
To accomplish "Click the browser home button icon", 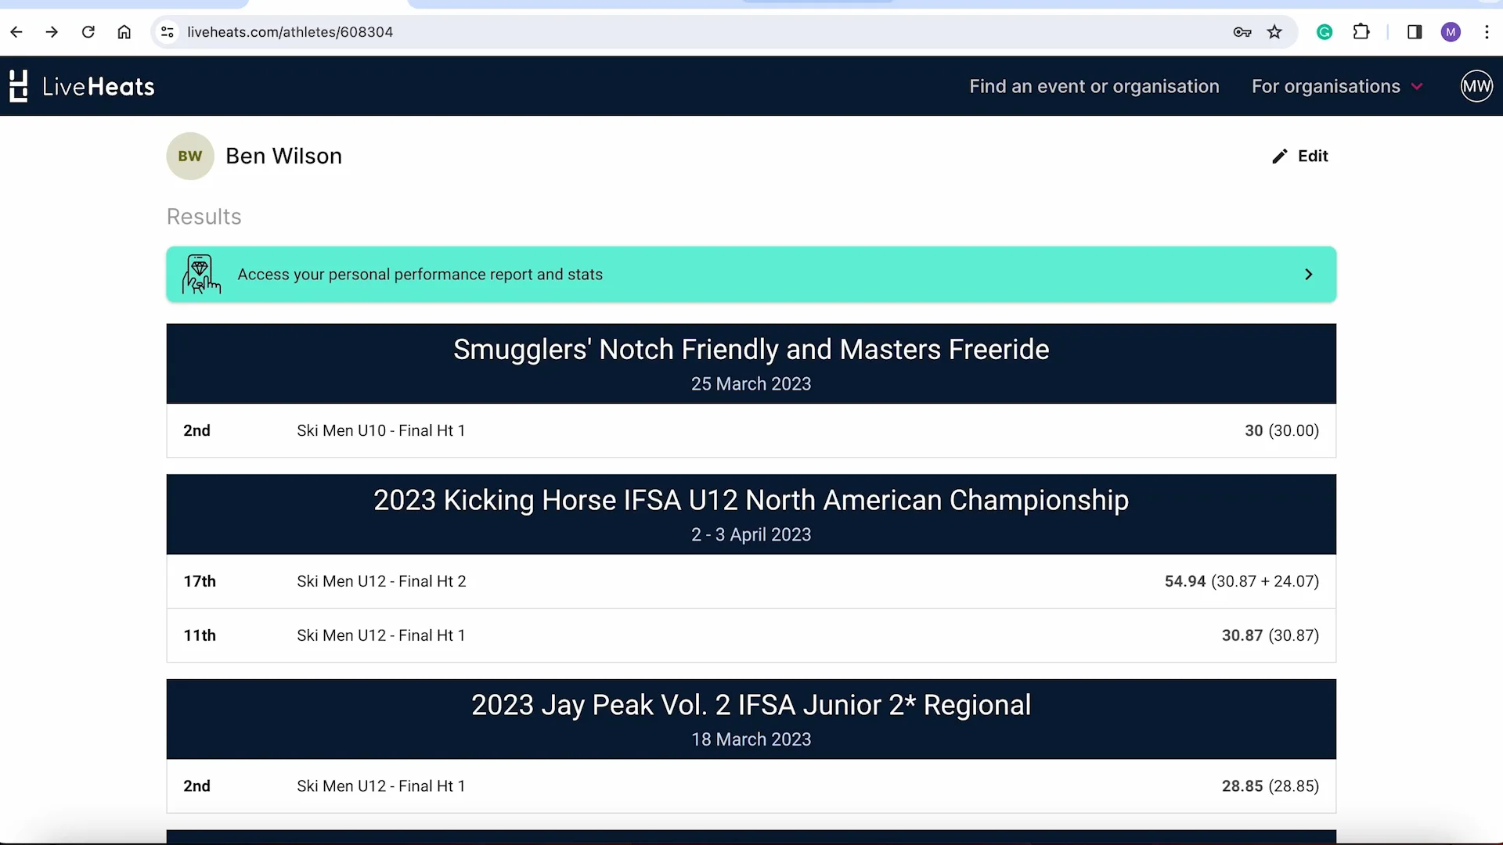I will pyautogui.click(x=123, y=31).
